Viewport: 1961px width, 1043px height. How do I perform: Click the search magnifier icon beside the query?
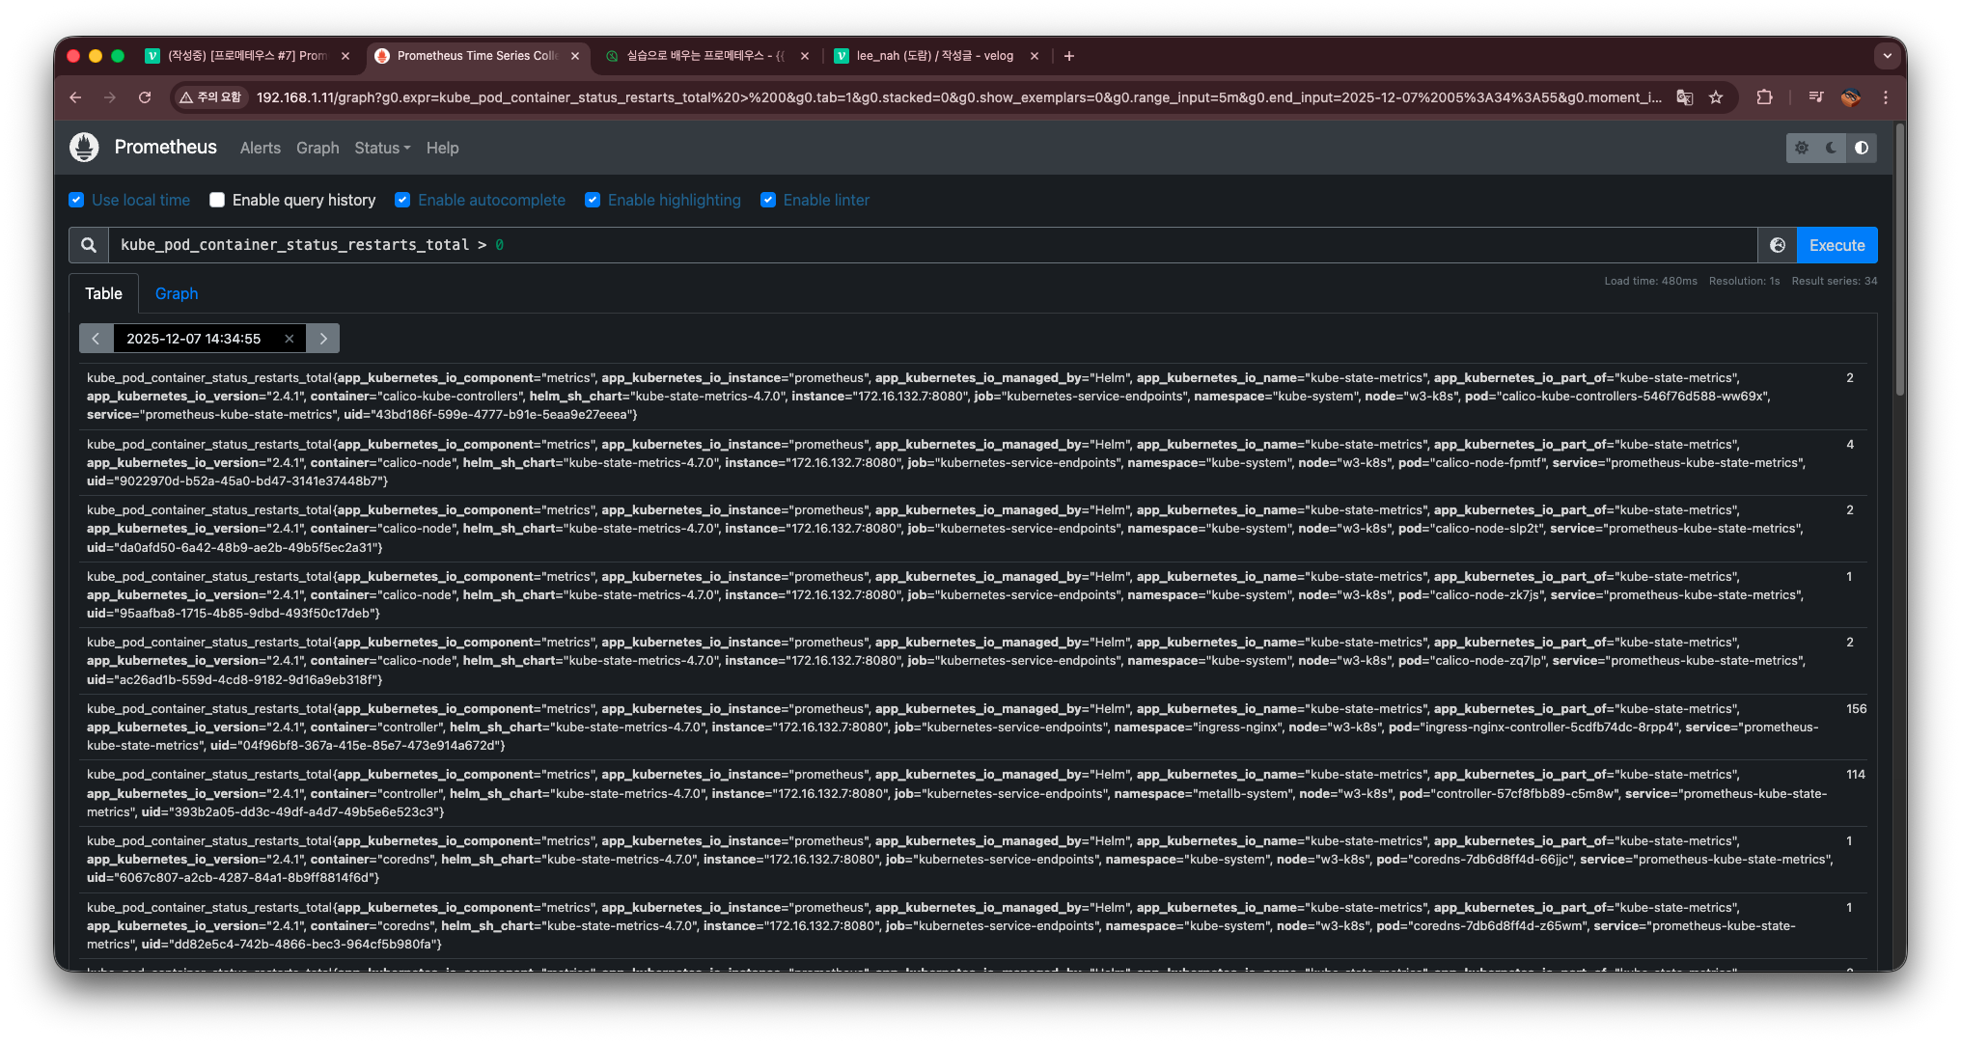coord(89,245)
